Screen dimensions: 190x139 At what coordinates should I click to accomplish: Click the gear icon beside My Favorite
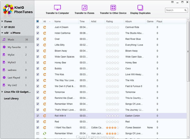click(x=4, y=47)
